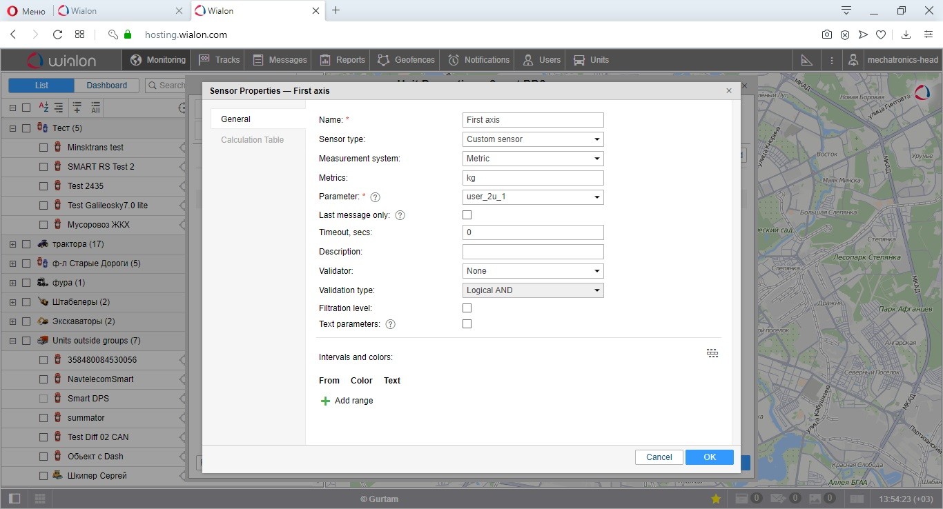This screenshot has height=509, width=943.
Task: Open browser downloads icon
Action: click(906, 34)
